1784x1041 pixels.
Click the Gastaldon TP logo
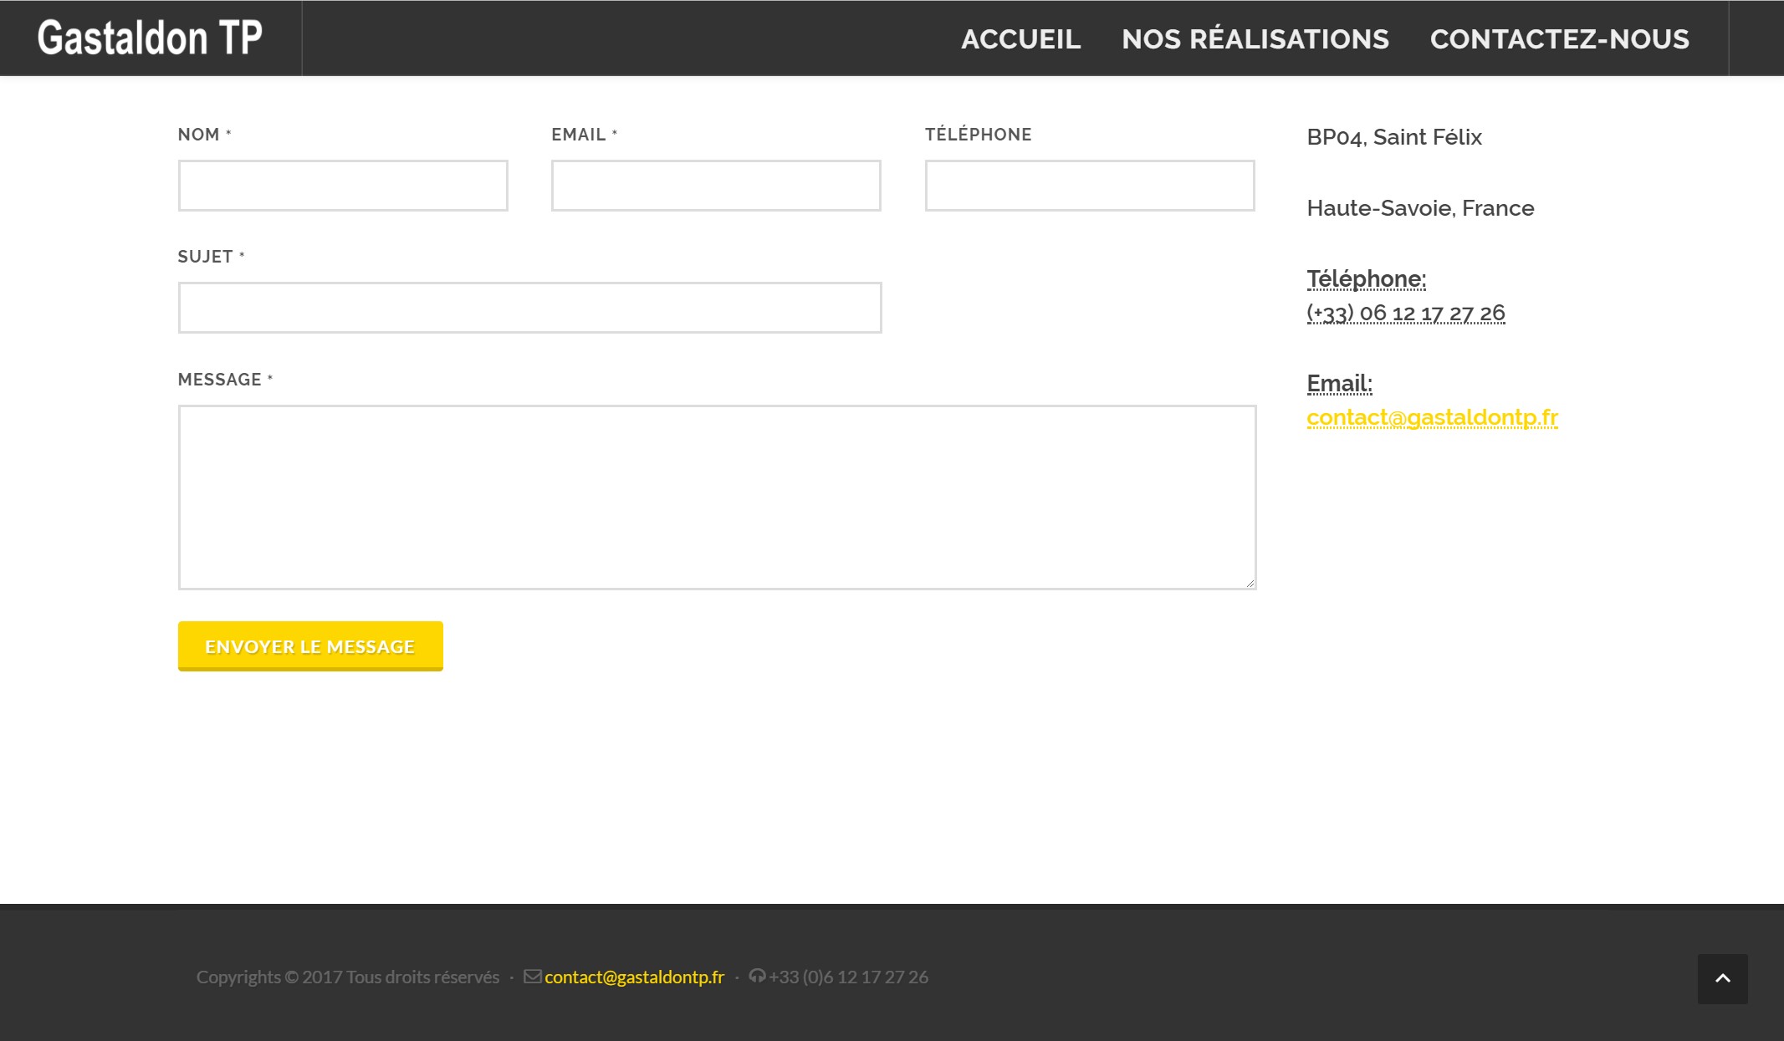pyautogui.click(x=150, y=38)
